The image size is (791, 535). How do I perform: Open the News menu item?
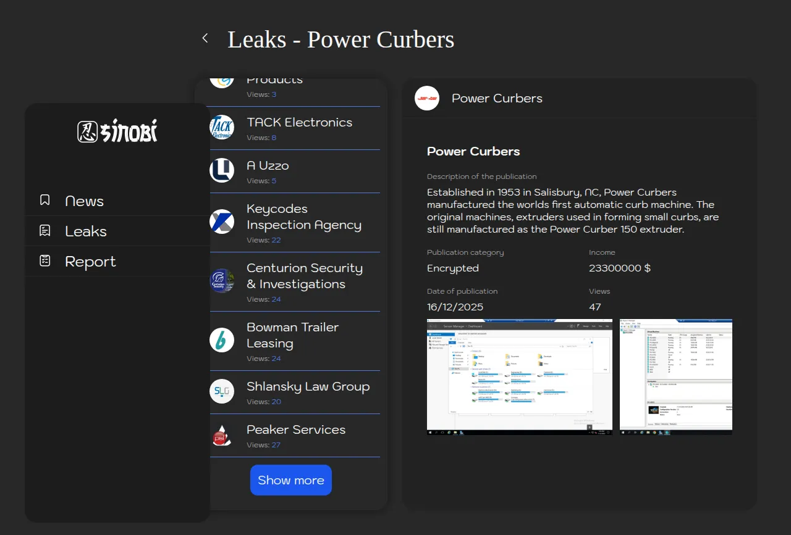pyautogui.click(x=85, y=201)
